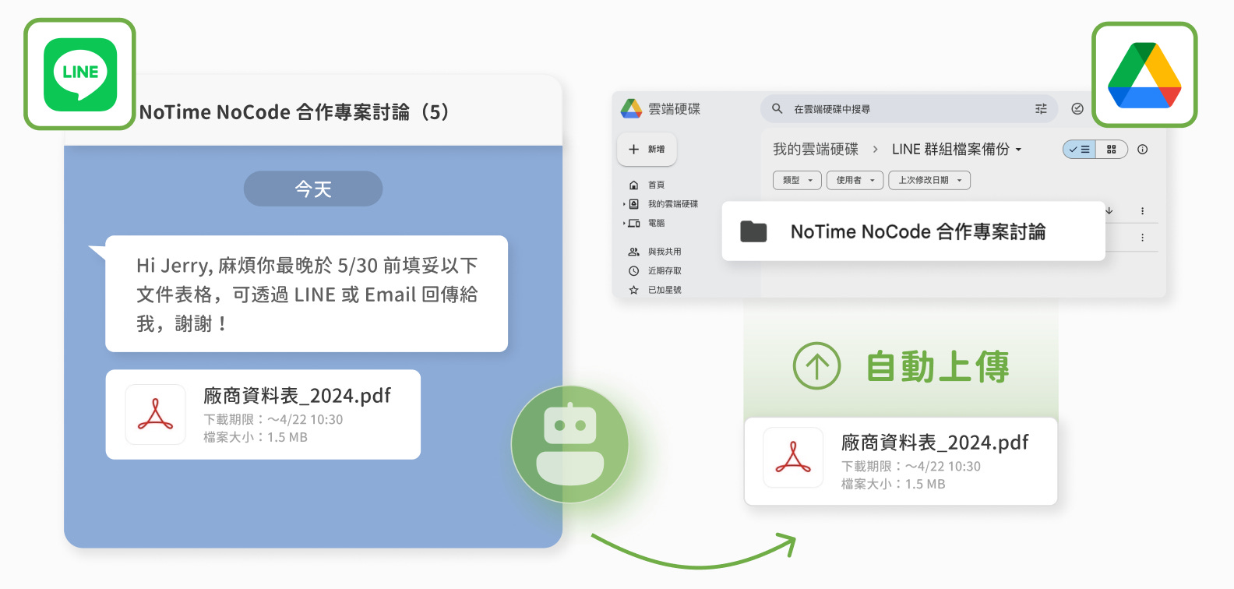Switch to grid view layout
1234x589 pixels.
click(1112, 150)
